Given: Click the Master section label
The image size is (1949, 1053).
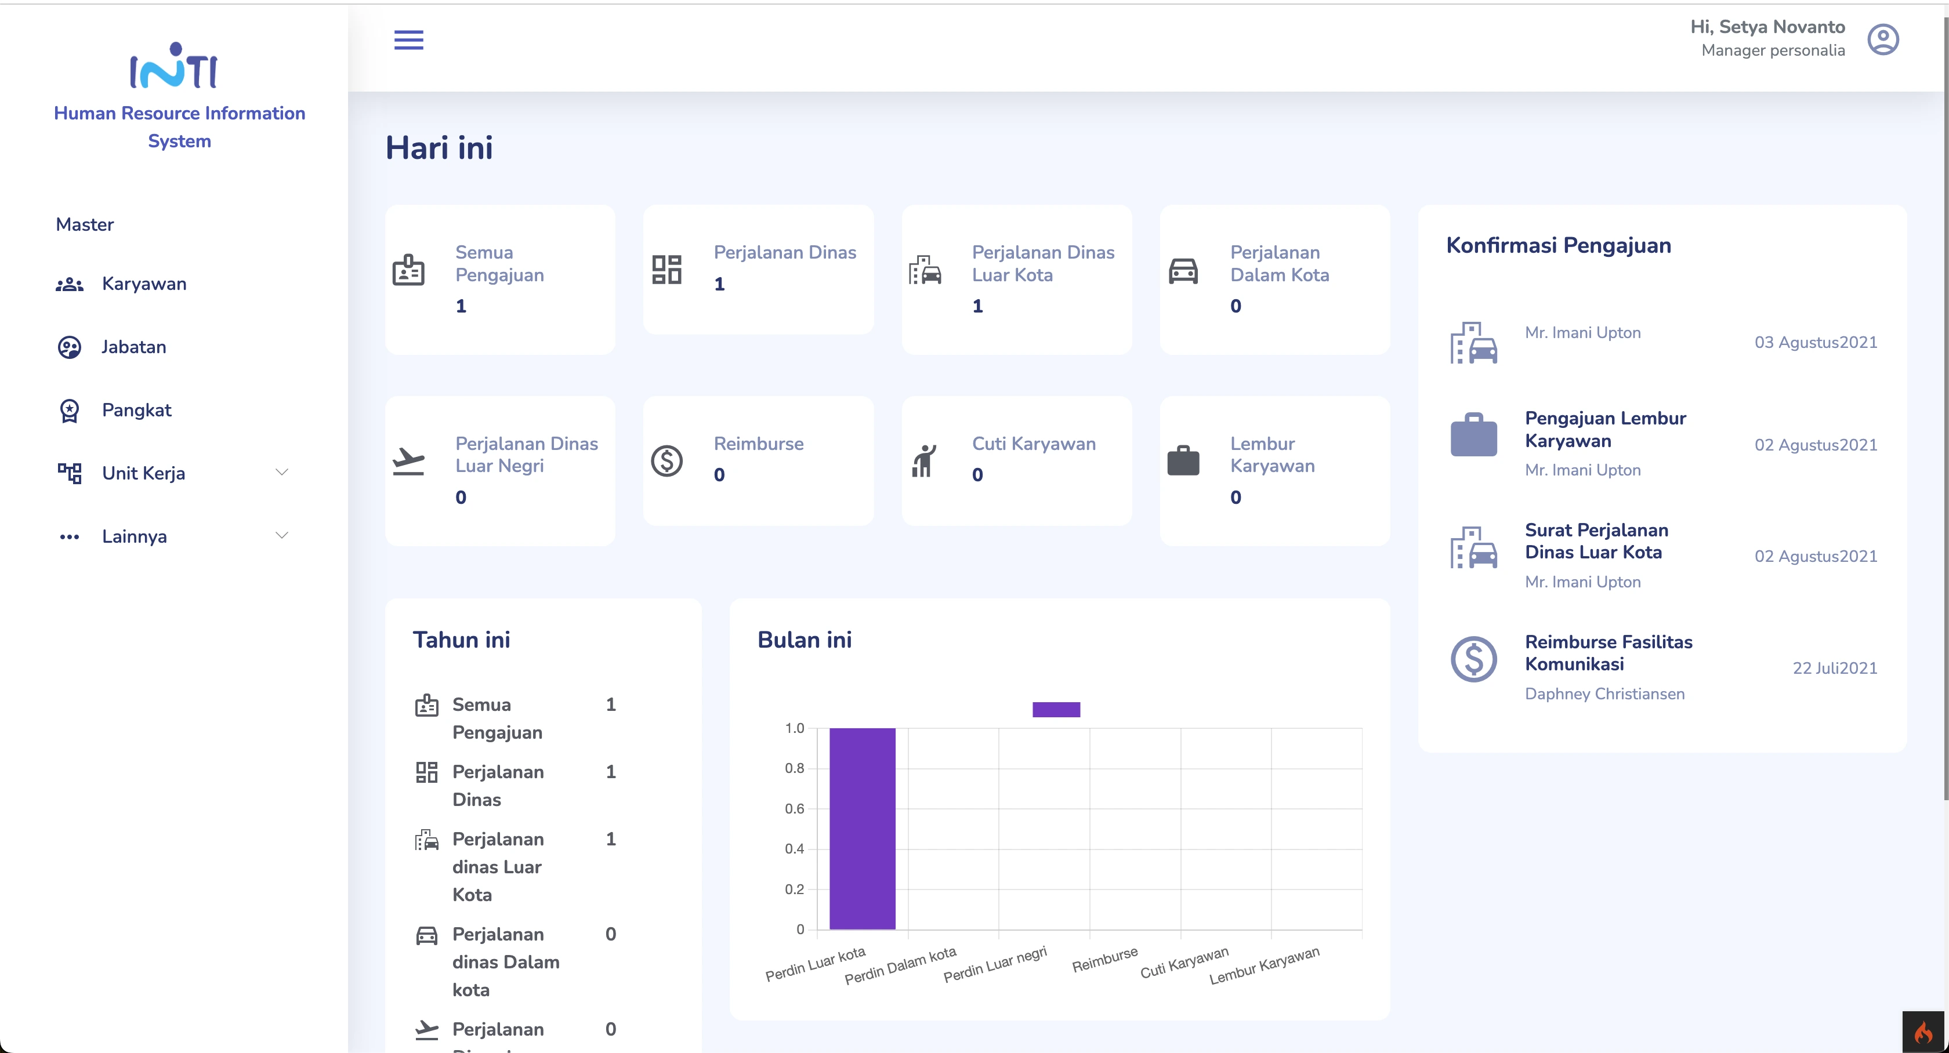Looking at the screenshot, I should click(85, 224).
